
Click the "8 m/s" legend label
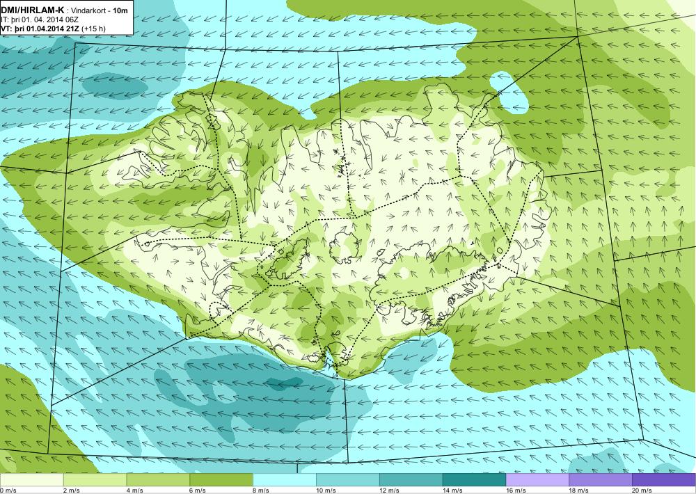(261, 491)
